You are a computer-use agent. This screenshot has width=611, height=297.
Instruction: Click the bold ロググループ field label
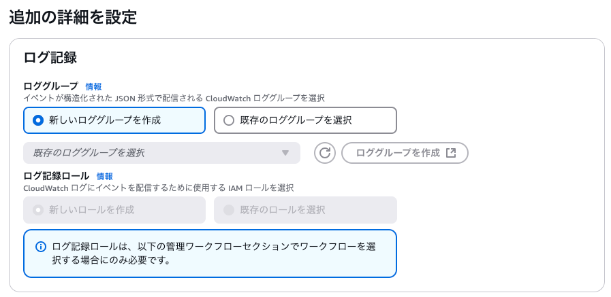(x=51, y=86)
